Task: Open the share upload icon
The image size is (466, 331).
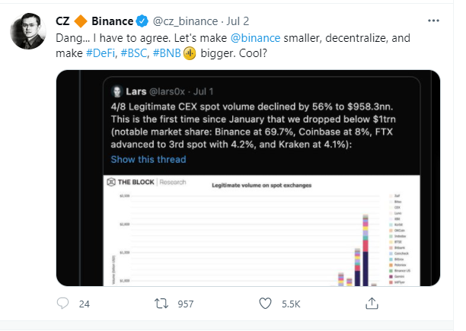Action: (372, 304)
